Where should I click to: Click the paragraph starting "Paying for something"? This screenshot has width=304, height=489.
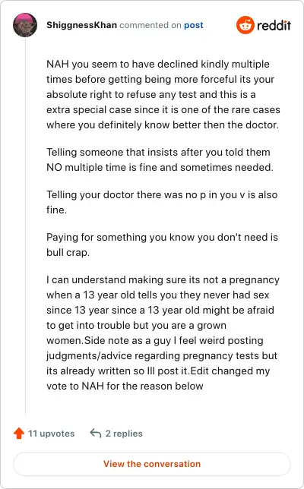click(x=162, y=244)
